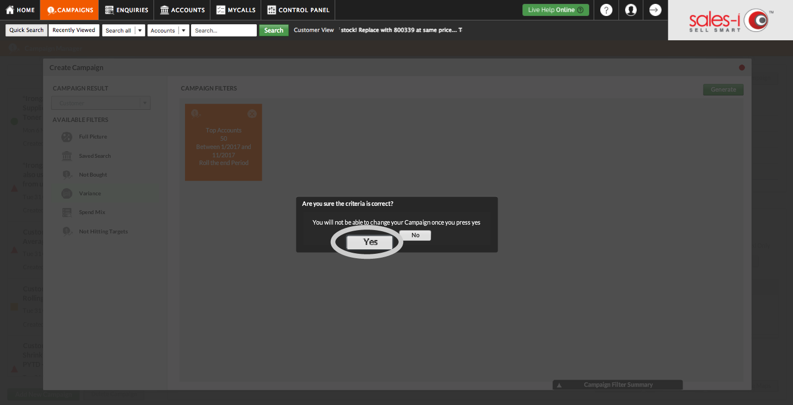Select the Not Hitting Targets icon
This screenshot has height=405, width=793.
pyautogui.click(x=67, y=232)
